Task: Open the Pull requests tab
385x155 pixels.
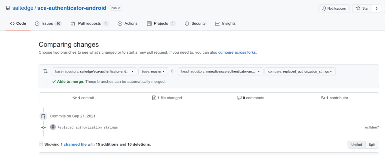Action: [x=90, y=23]
